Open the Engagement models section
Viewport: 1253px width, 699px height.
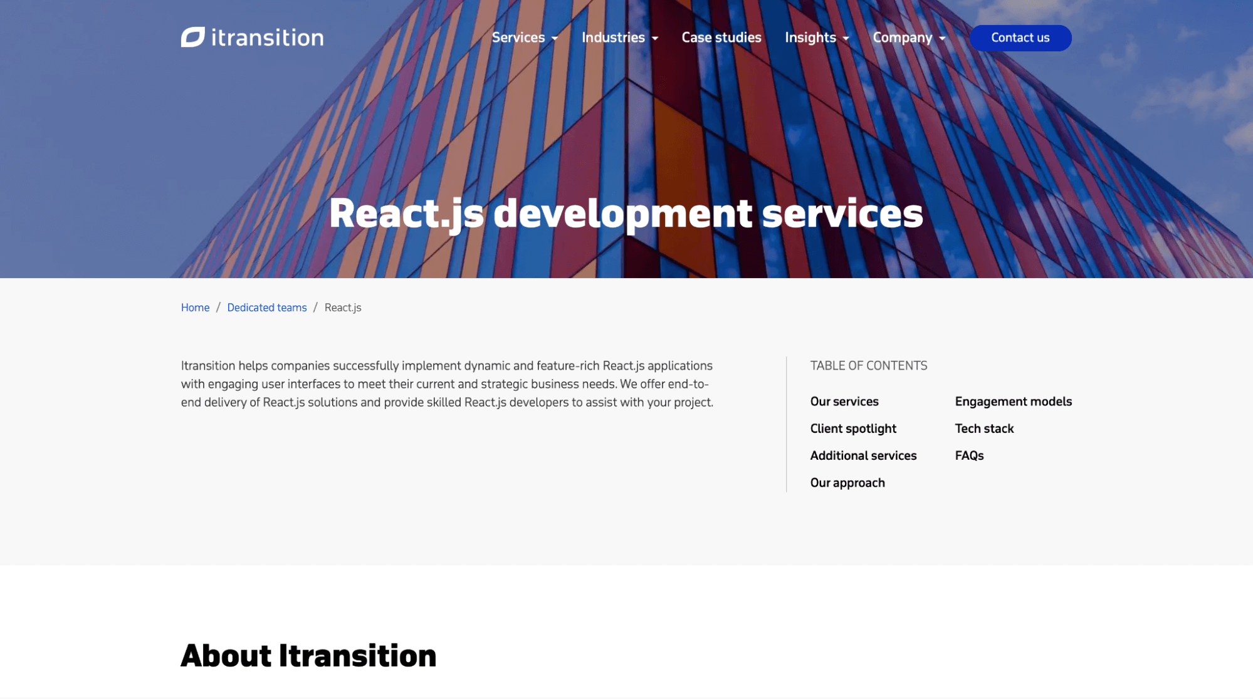pos(1013,401)
